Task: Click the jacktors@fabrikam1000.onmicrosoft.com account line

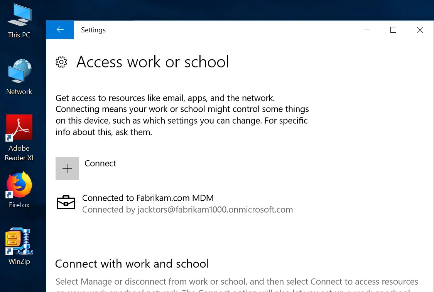Action: [x=187, y=210]
